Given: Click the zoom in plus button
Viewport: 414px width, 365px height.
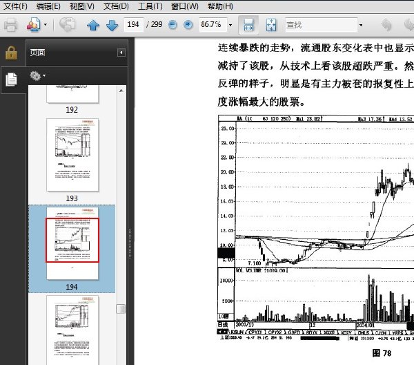Looking at the screenshot, I should pos(188,25).
